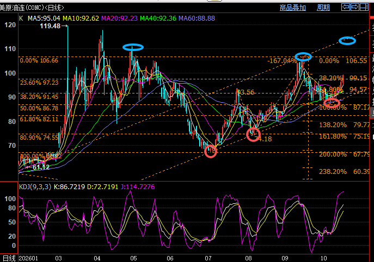Screen dimensions: 374x262
Task: Select the MA60:88.88 indicator label
Action: [197, 18]
